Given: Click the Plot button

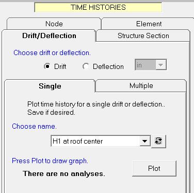Looking at the screenshot, I should (154, 168).
